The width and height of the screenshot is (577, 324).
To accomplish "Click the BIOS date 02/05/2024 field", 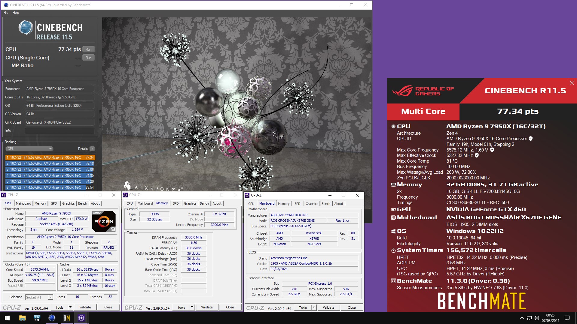I will pyautogui.click(x=314, y=269).
